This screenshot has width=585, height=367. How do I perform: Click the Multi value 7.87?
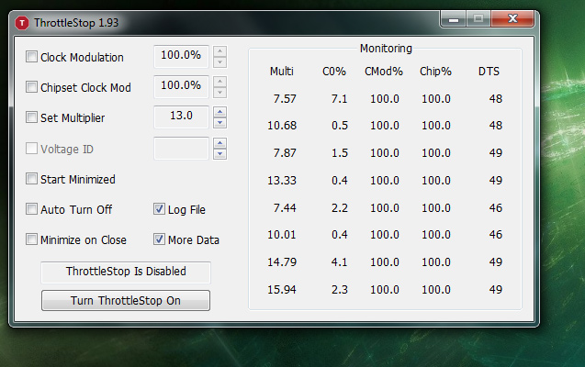285,152
